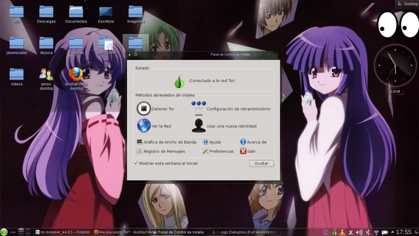Open the Vídeos folder

pyautogui.click(x=16, y=77)
